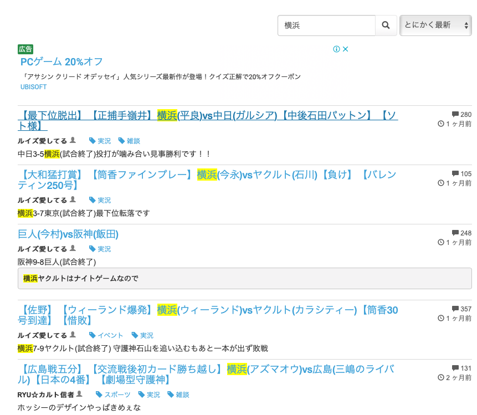
Task: Click text 阪神9-8巨人(試合終了)
Action: tap(57, 262)
